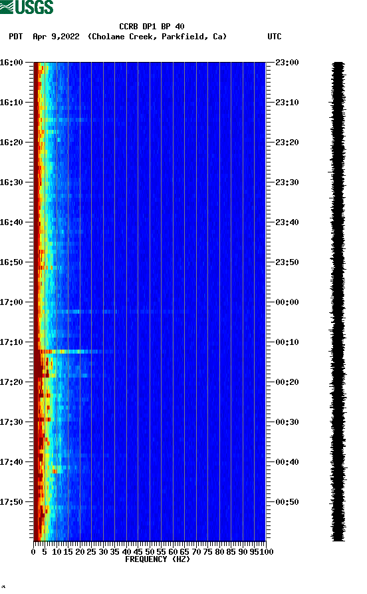
Task: Click the 16:10 PDT time label
Action: [11, 103]
